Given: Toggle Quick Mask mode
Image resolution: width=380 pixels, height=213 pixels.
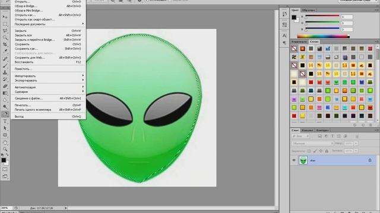Looking at the screenshot, I should [x=5, y=169].
